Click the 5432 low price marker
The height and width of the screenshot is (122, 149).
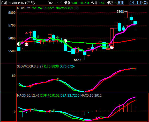coord(78,60)
